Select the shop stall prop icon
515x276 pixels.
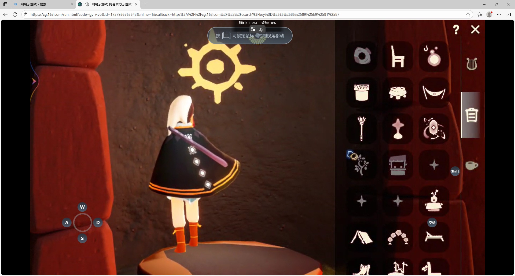coord(398,165)
